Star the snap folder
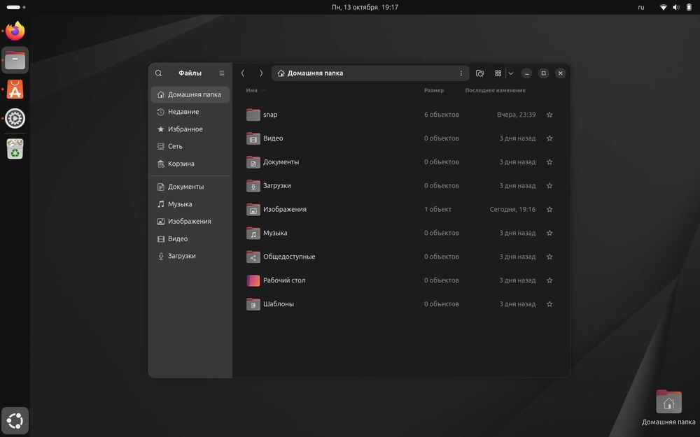700x437 pixels. click(549, 115)
